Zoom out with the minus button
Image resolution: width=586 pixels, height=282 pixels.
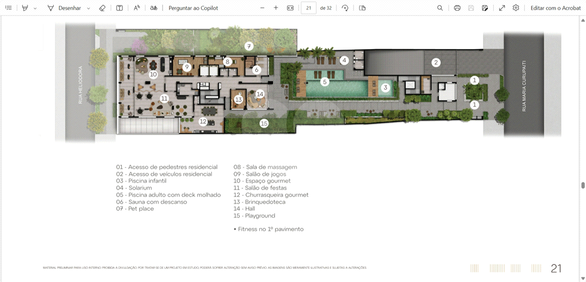(262, 8)
